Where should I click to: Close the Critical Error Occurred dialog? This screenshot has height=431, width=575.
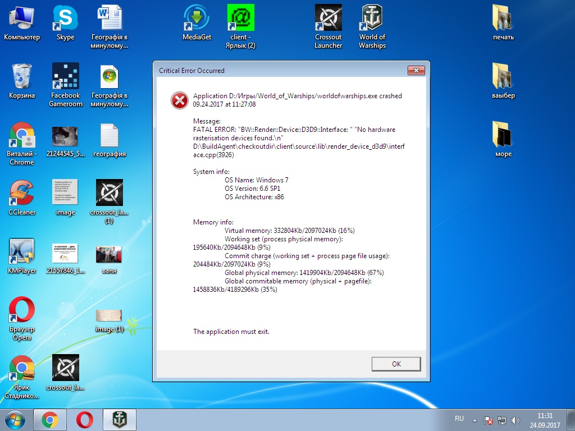coord(416,70)
